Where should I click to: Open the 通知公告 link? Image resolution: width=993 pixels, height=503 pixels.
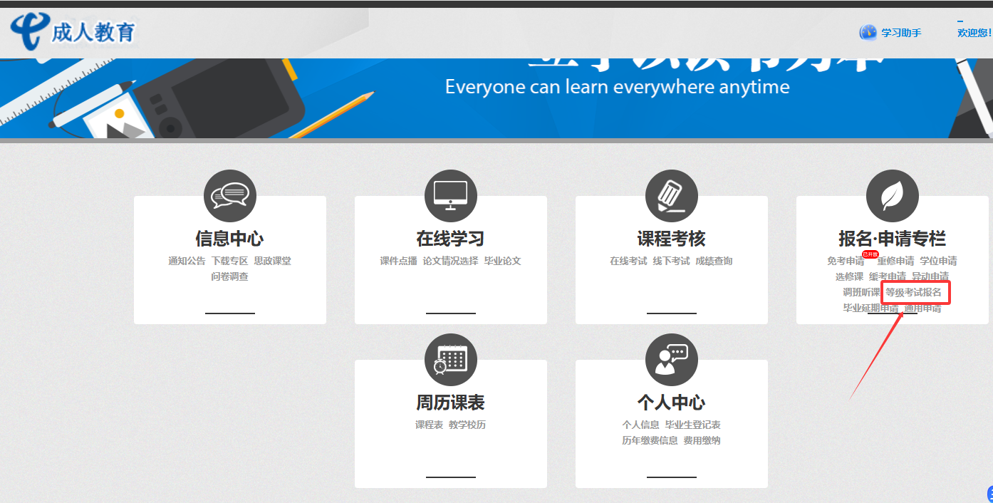coord(187,261)
